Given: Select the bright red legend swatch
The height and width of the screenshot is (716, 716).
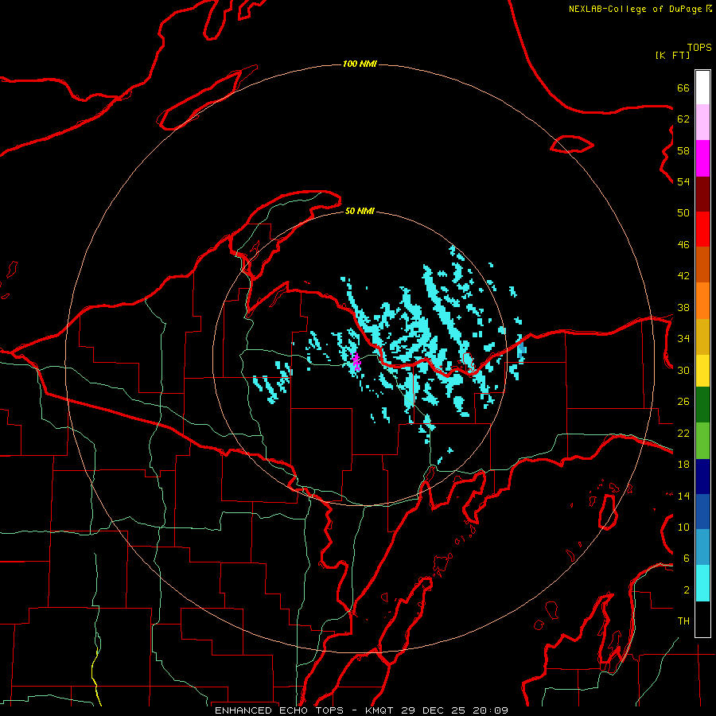Looking at the screenshot, I should click(702, 229).
